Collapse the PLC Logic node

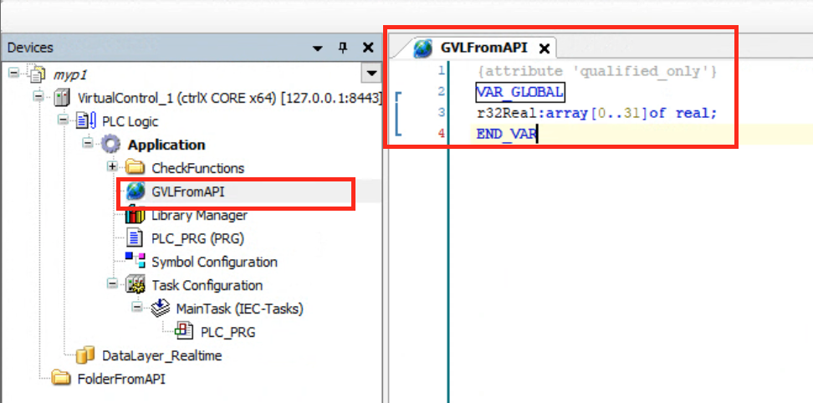pyautogui.click(x=63, y=120)
